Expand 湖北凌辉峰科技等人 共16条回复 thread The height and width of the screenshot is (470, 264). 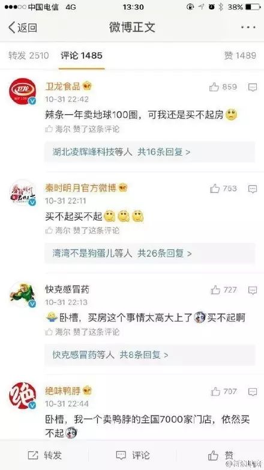149,152
